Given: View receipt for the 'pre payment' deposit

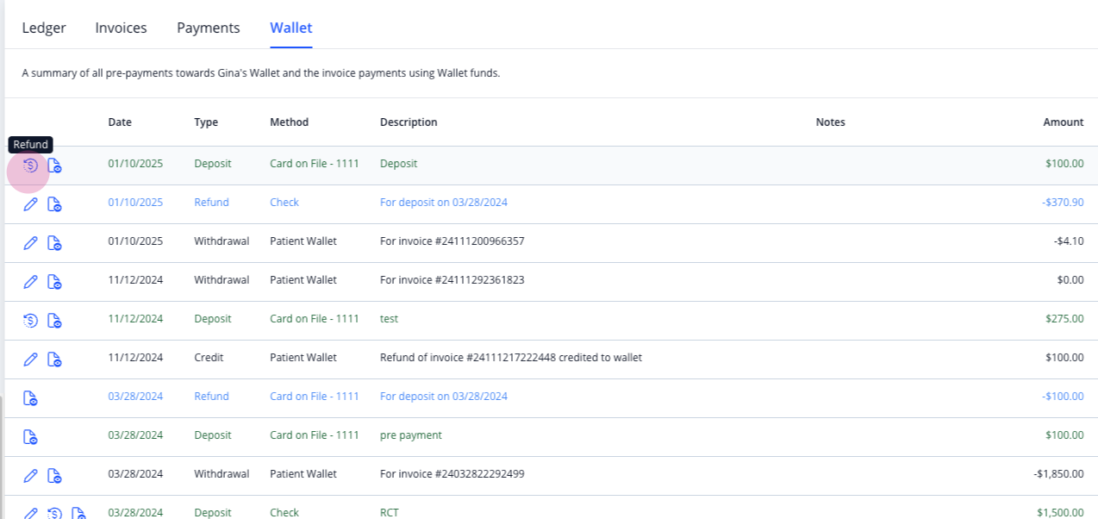Looking at the screenshot, I should (30, 437).
